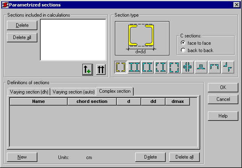Screen dimensions: 242x168
Task: Click the New button for section definition
Action: click(x=22, y=157)
